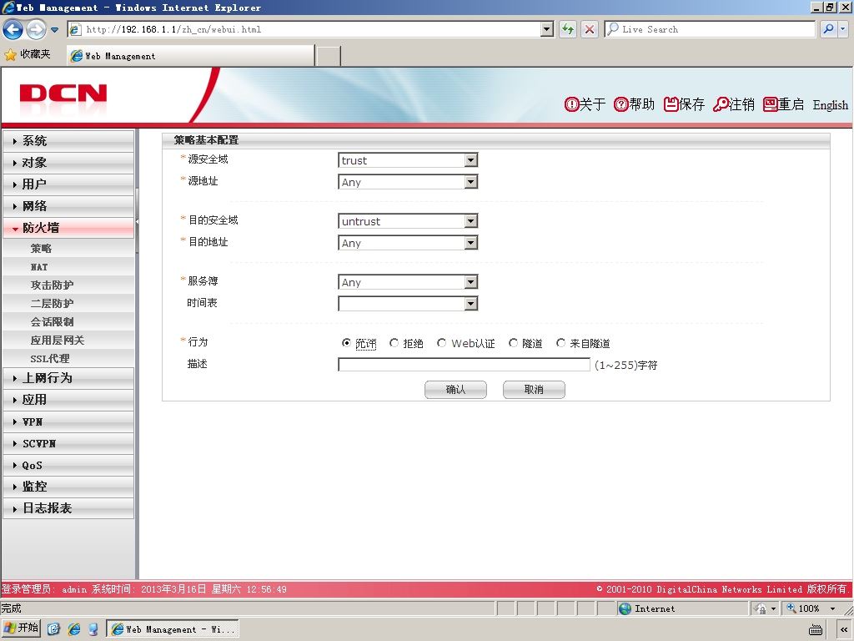Expand the 系统 menu section
854x641 pixels.
coord(68,140)
